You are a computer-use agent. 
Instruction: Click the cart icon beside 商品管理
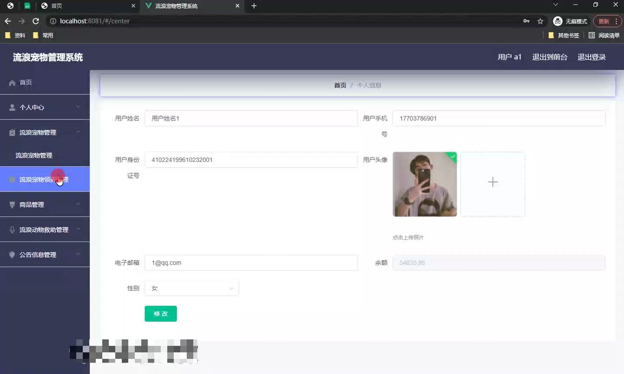pyautogui.click(x=12, y=205)
